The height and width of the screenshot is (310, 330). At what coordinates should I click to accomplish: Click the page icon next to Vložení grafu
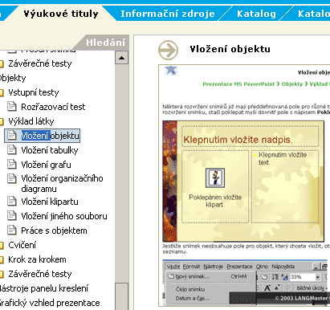pos(11,164)
